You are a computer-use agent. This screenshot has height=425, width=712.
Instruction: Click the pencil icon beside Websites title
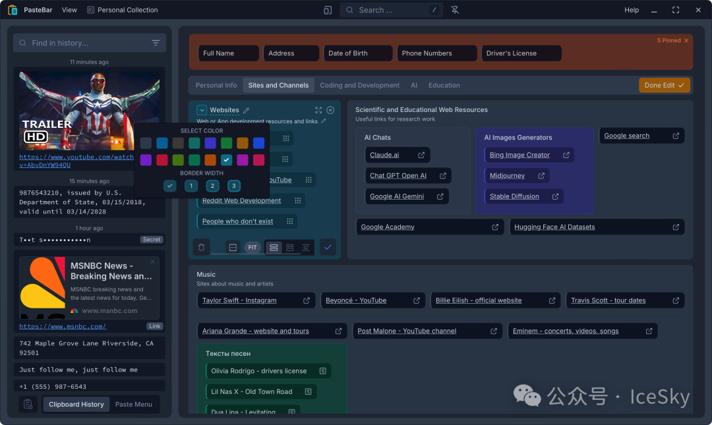247,110
